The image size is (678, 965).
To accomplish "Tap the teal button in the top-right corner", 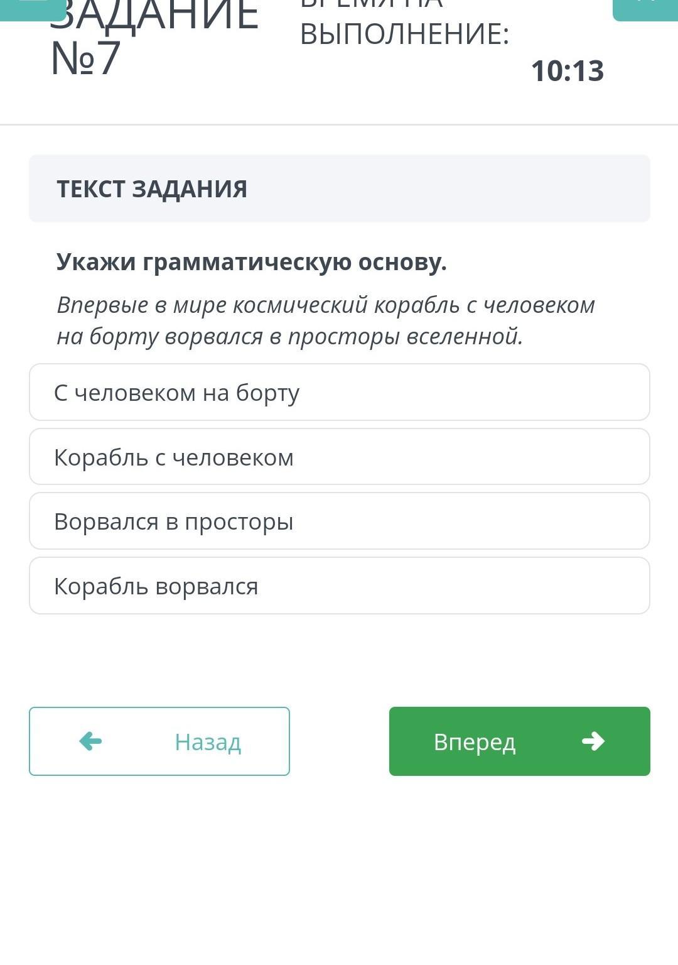I will tap(645, 9).
